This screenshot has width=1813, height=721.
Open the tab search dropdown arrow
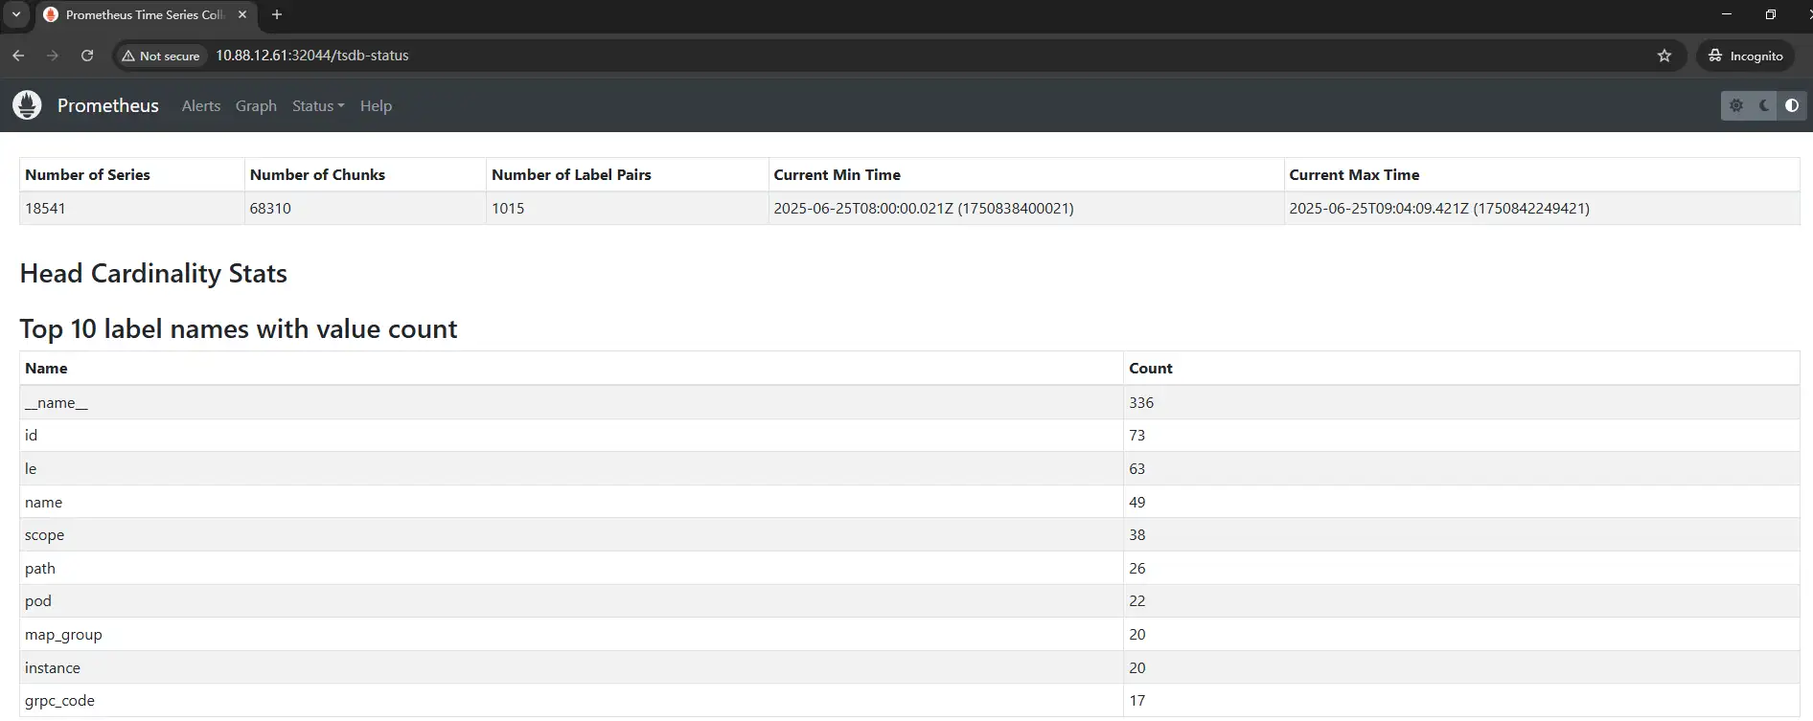point(16,14)
